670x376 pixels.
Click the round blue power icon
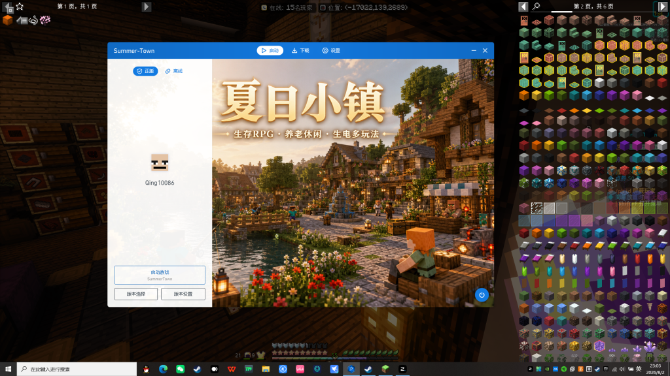[482, 294]
